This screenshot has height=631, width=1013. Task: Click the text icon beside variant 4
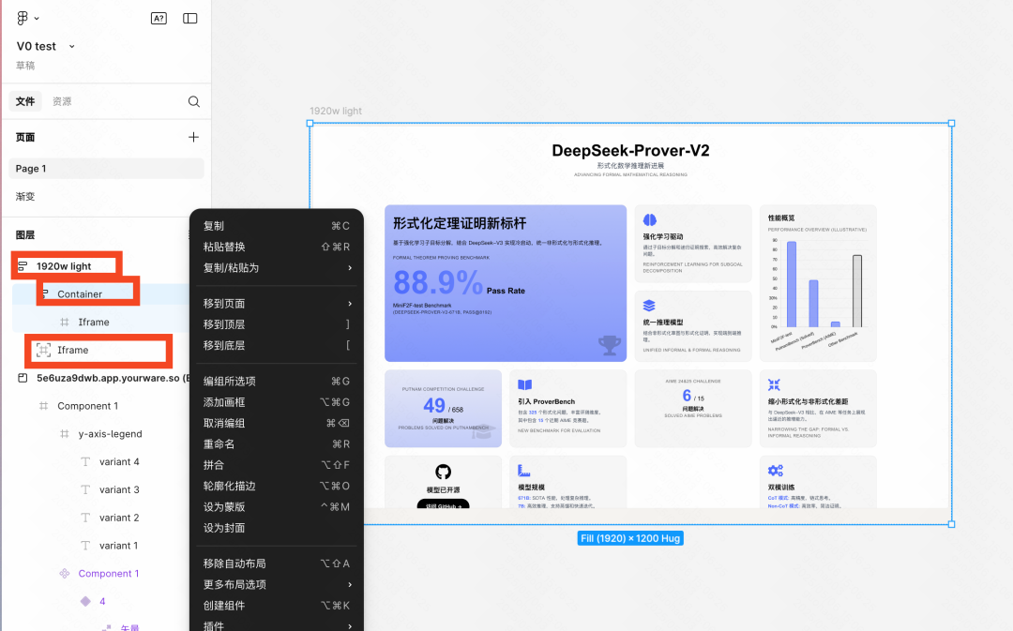(85, 462)
